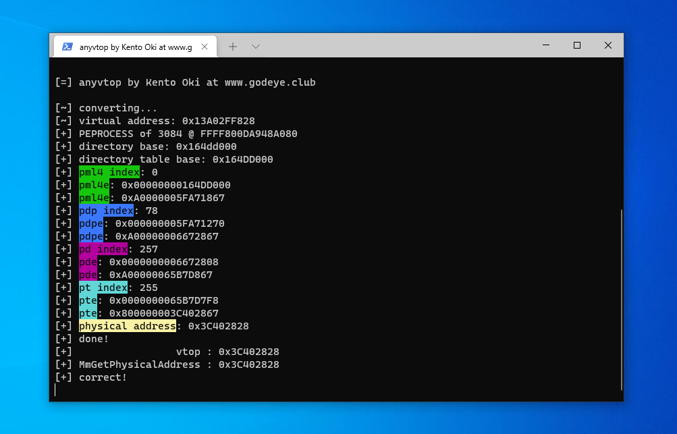The height and width of the screenshot is (434, 677).
Task: Click the 'done!' line
Action: coord(82,339)
